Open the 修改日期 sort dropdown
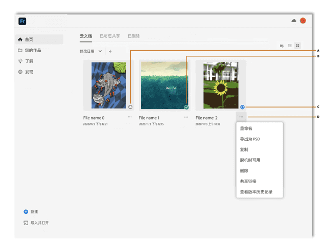 coord(91,51)
